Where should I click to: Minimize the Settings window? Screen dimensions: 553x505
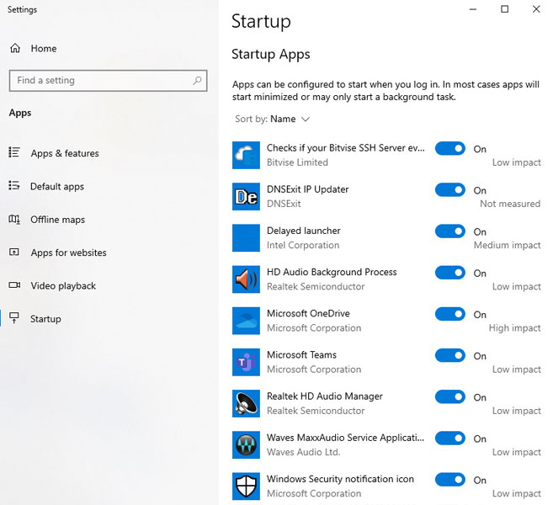click(x=473, y=9)
